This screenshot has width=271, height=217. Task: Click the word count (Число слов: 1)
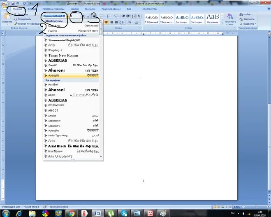pos(32,207)
